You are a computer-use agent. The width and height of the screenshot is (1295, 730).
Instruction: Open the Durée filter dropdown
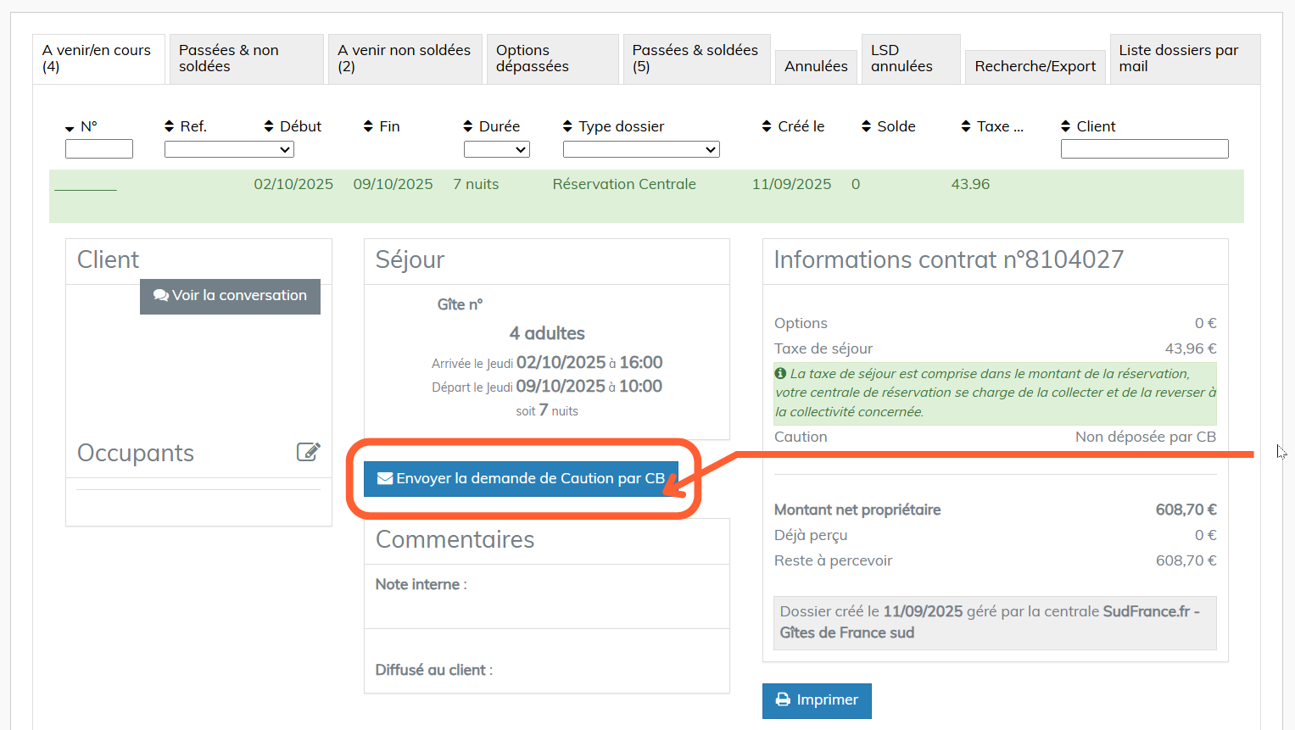pyautogui.click(x=496, y=149)
